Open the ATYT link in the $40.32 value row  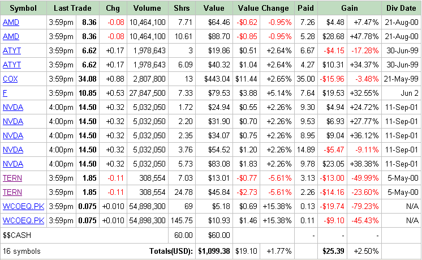click(x=11, y=65)
